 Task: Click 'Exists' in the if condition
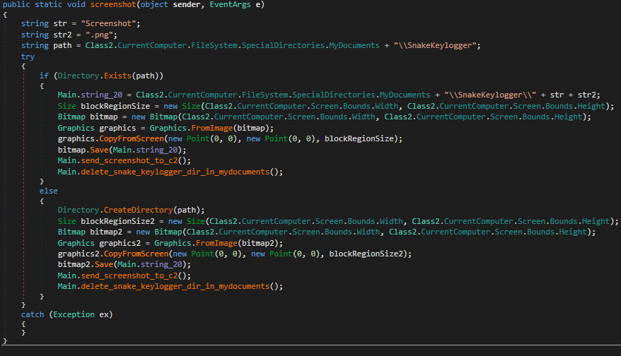pyautogui.click(x=117, y=76)
